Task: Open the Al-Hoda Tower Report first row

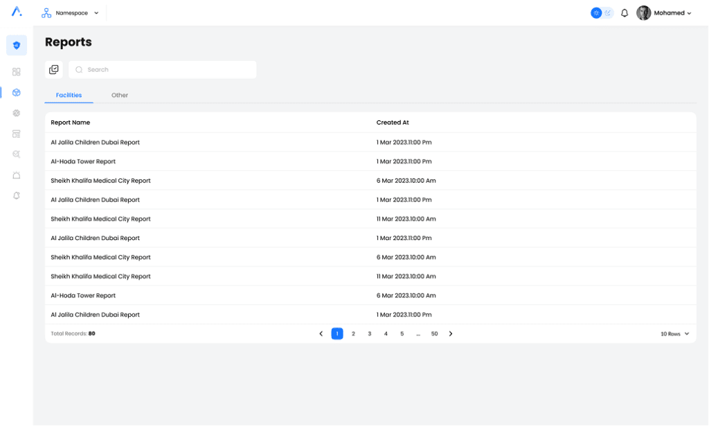Action: (83, 162)
